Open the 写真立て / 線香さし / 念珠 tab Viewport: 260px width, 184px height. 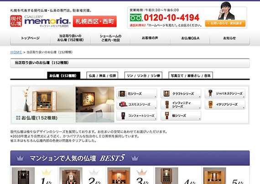point(191,76)
